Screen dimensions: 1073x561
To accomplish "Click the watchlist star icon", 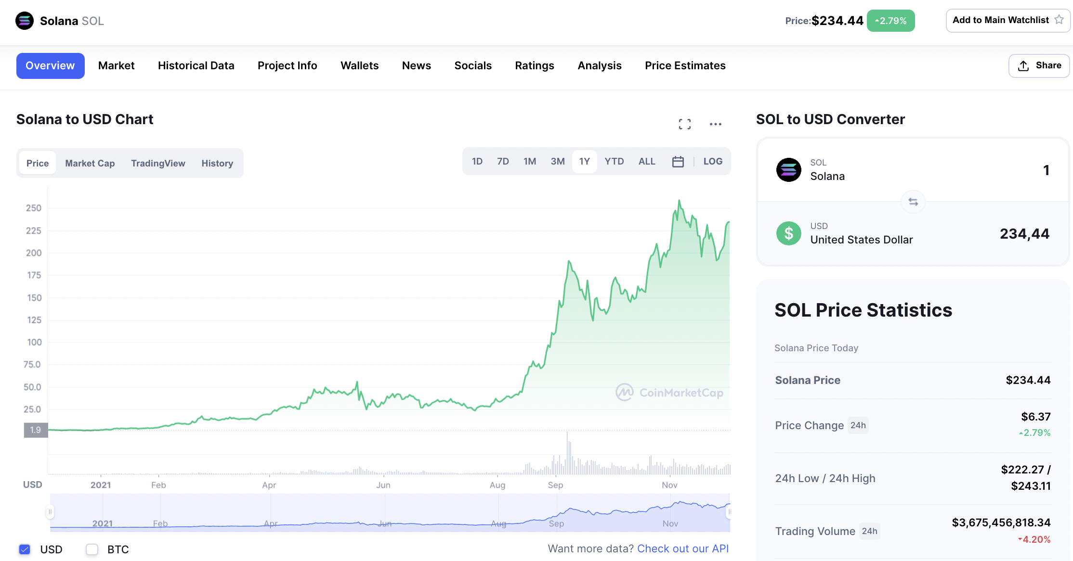I will 1059,20.
